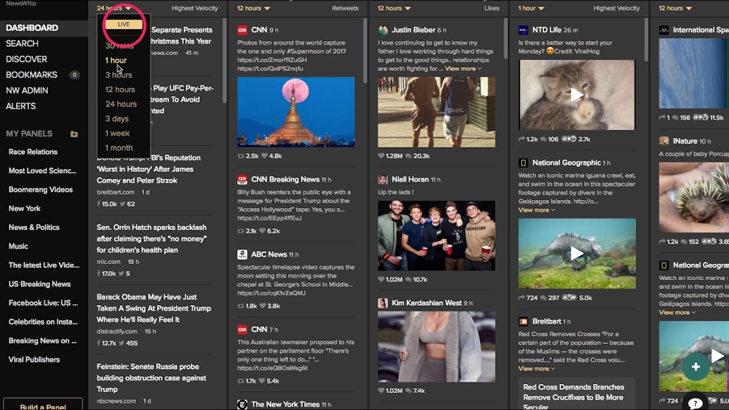Open 12 hours dropdown above Likes column
This screenshot has height=410, width=729.
point(395,8)
